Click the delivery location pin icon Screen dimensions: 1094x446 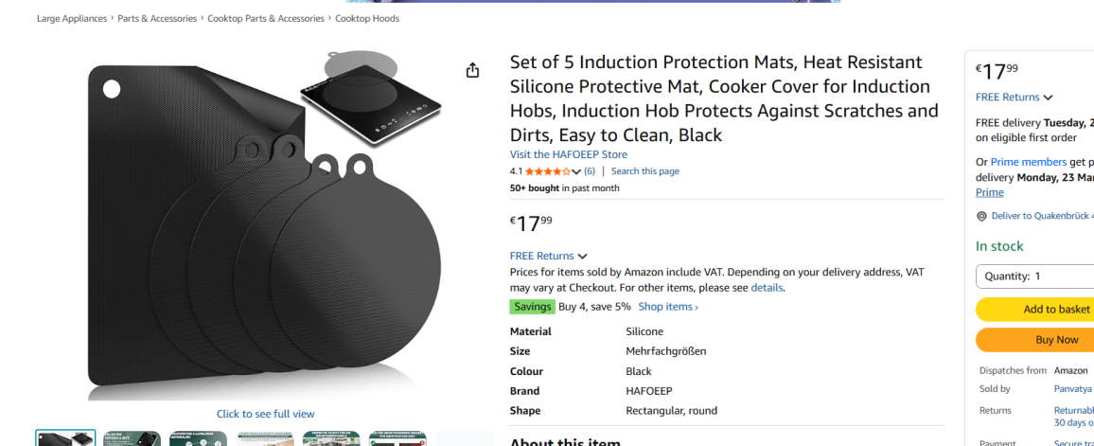[x=981, y=216]
